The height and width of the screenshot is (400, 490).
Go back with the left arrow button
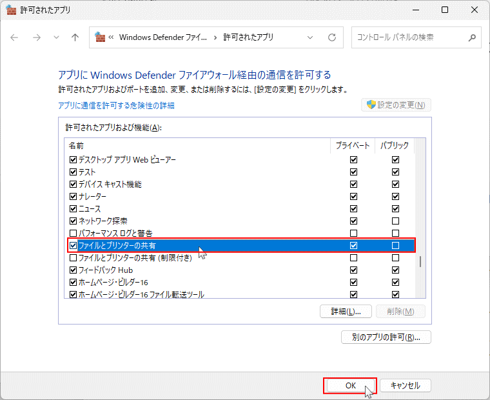point(14,38)
